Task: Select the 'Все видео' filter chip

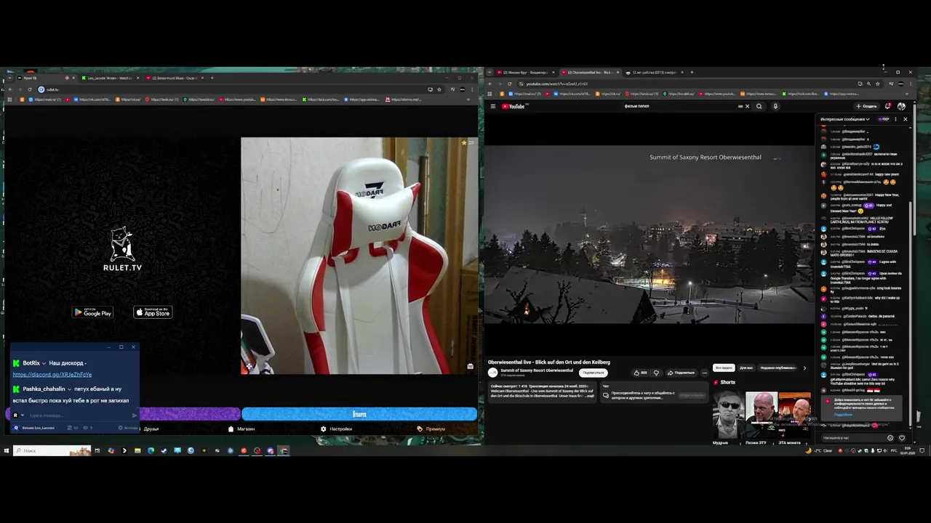Action: (x=724, y=368)
